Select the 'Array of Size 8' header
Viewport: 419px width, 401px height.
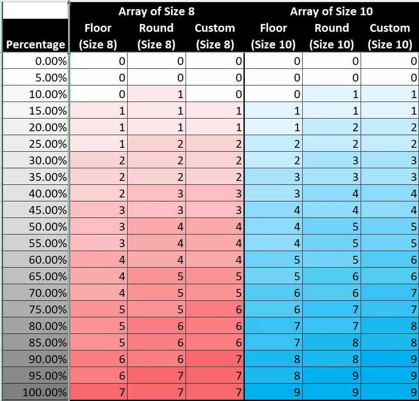coord(156,11)
